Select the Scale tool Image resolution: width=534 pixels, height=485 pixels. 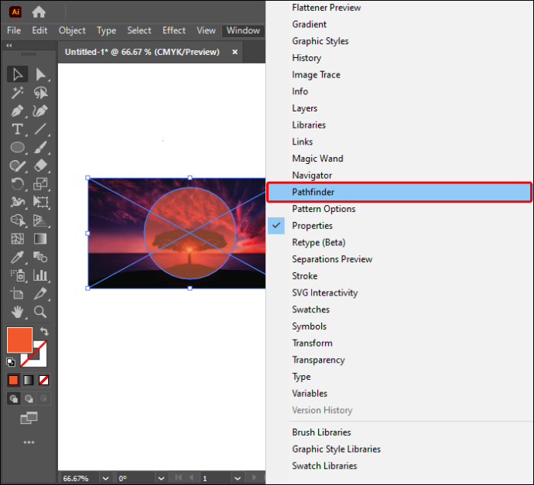pos(40,184)
